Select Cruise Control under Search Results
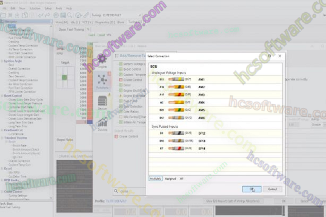This screenshot has width=326, height=217. pyautogui.click(x=128, y=137)
